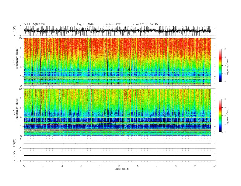
Task: Click the "-7" tick on ch.1 color bar
Action: click(225, 82)
